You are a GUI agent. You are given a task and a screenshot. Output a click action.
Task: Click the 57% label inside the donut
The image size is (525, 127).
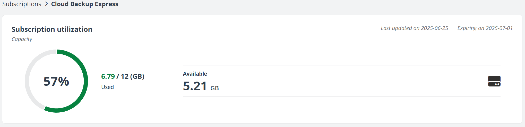(56, 81)
